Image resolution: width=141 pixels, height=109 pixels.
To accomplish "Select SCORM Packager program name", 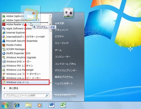I will click(x=16, y=49).
